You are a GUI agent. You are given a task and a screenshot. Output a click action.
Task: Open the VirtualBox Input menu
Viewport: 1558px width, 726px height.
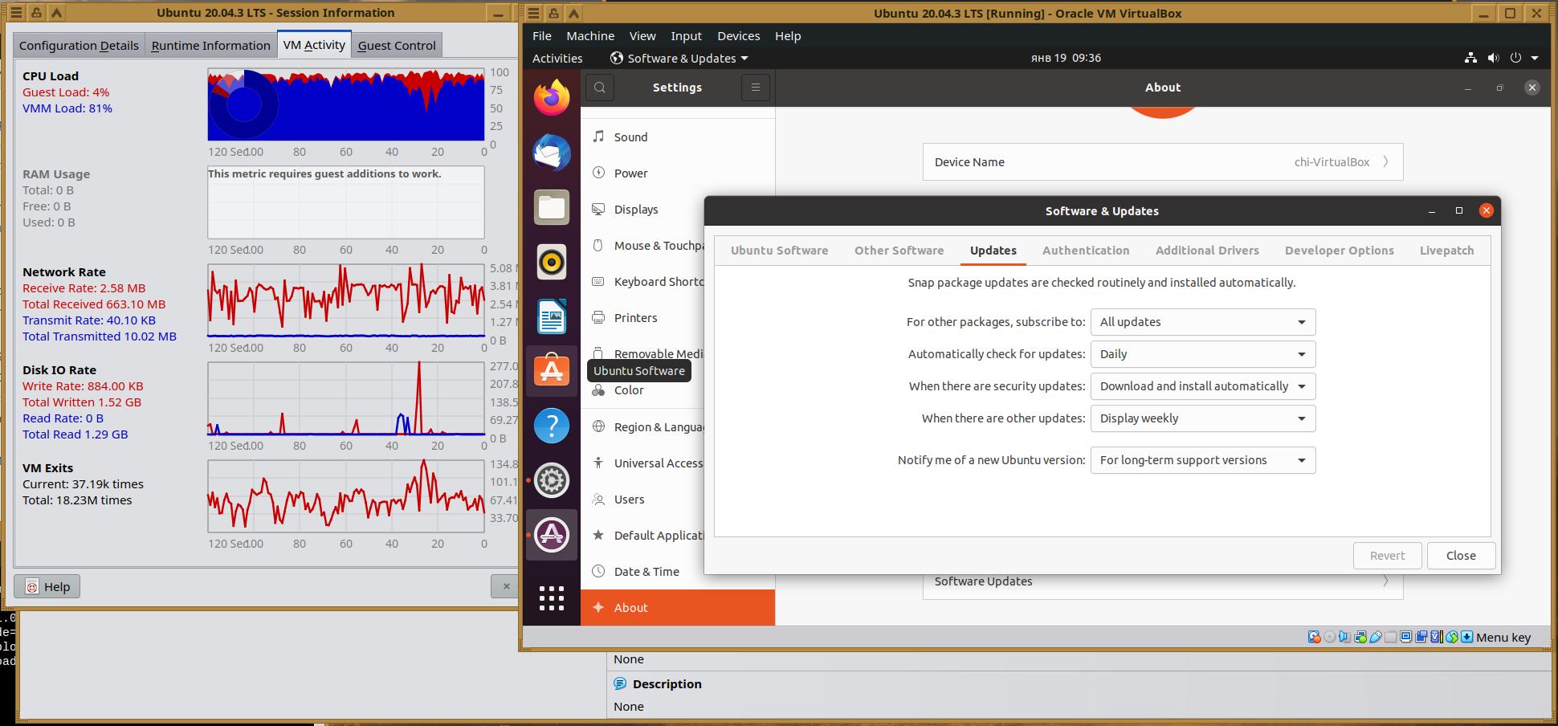point(686,35)
